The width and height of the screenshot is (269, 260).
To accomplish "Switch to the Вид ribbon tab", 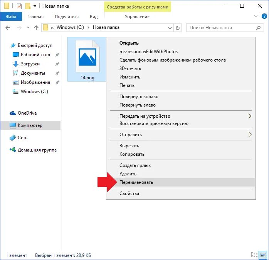I will tap(94, 17).
